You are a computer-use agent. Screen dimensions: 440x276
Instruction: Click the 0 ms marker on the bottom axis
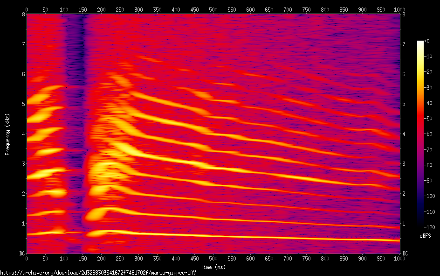27,258
